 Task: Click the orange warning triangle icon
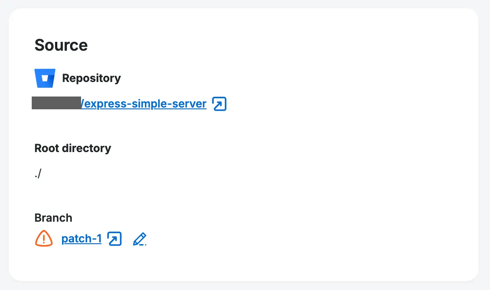pyautogui.click(x=44, y=239)
